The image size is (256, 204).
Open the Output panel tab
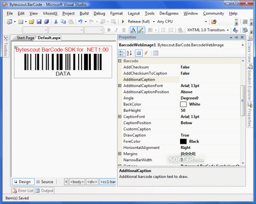[44, 191]
